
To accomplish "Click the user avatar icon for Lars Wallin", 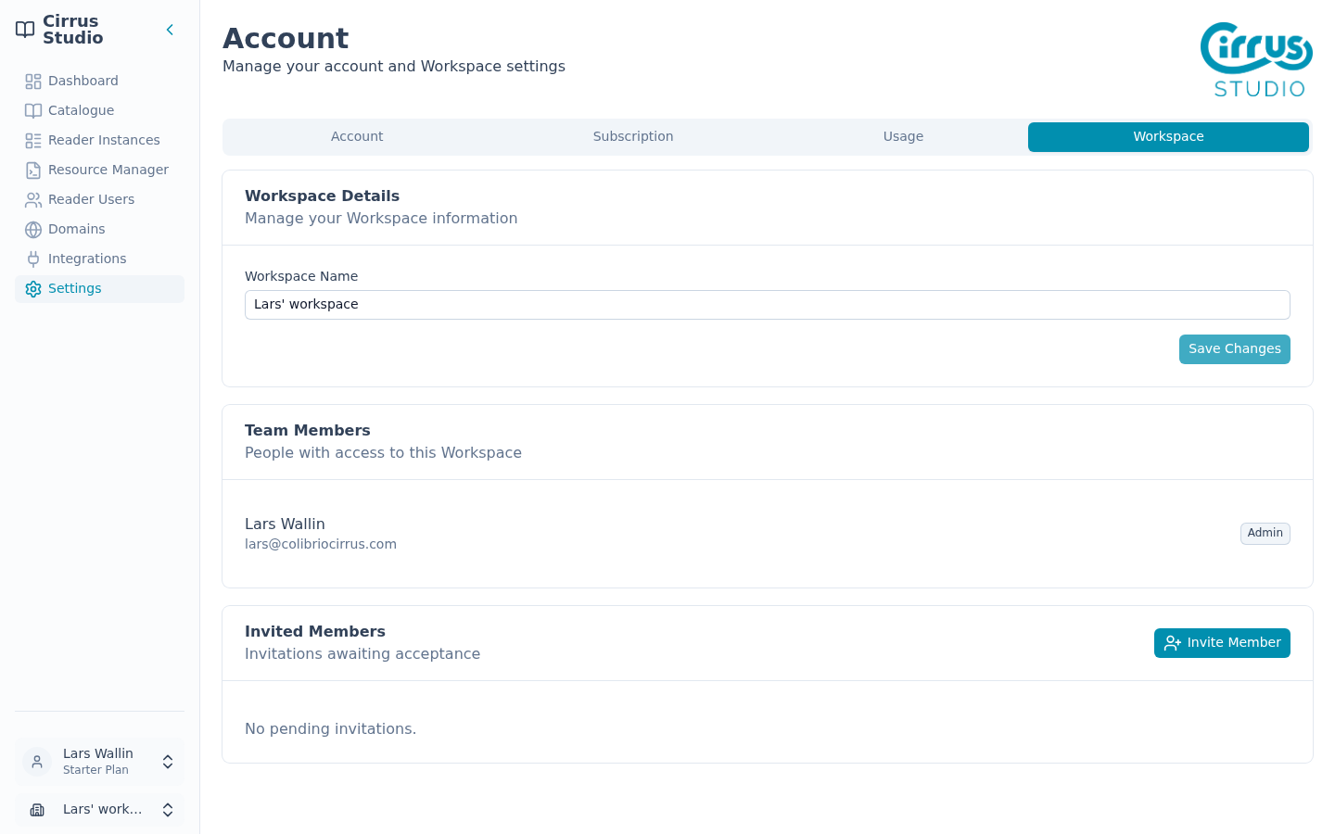I will tap(37, 762).
